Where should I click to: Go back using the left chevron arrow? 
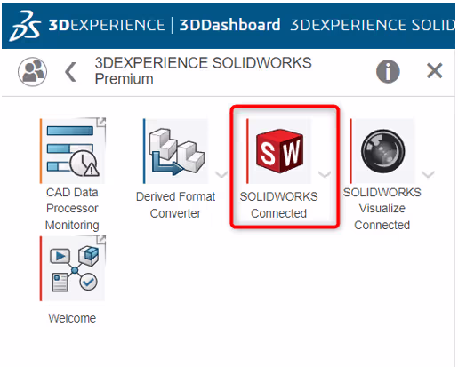tap(71, 72)
